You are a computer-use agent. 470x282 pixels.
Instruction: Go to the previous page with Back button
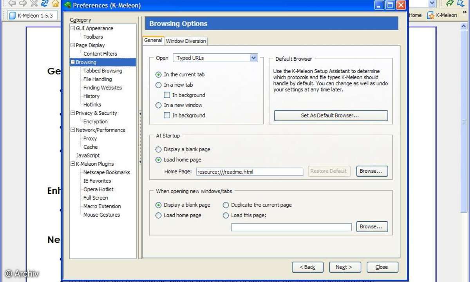click(x=307, y=267)
